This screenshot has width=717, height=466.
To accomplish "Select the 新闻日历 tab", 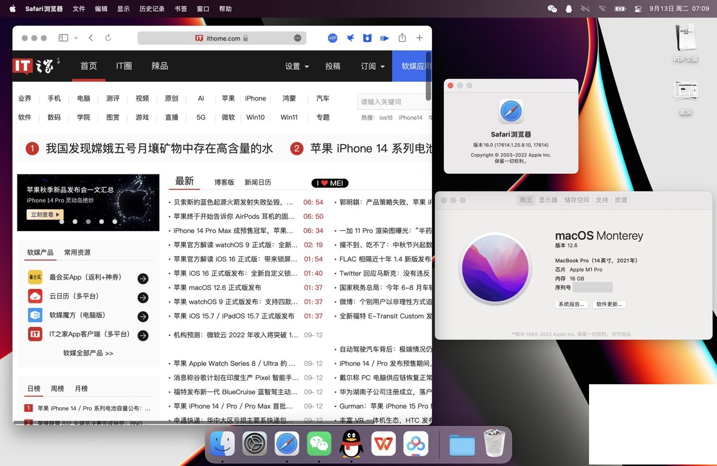I will [258, 182].
